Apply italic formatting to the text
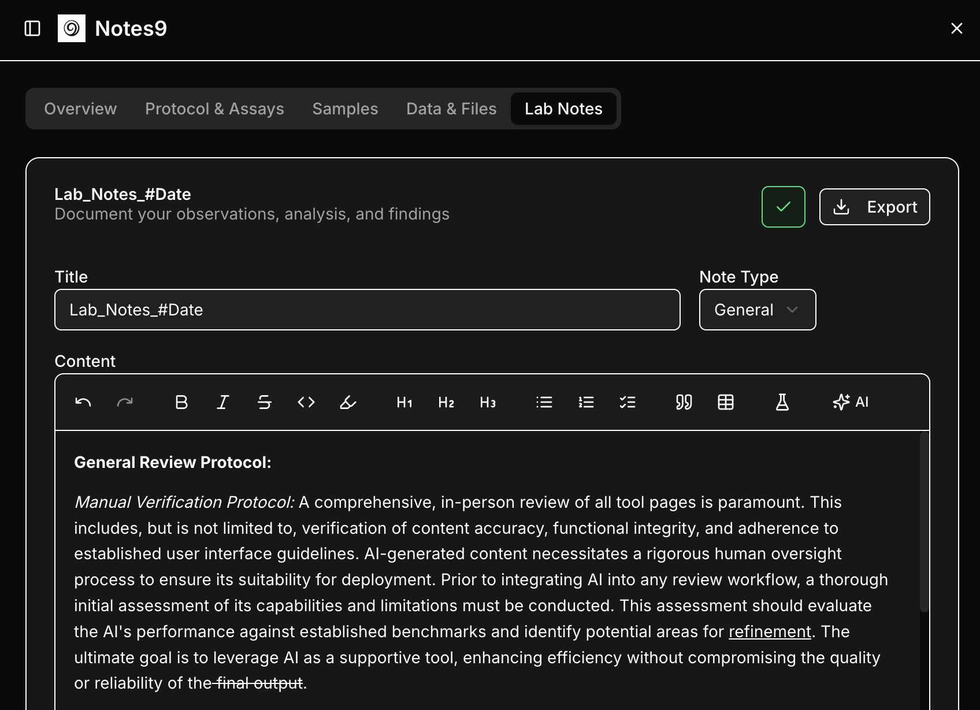 coord(223,402)
